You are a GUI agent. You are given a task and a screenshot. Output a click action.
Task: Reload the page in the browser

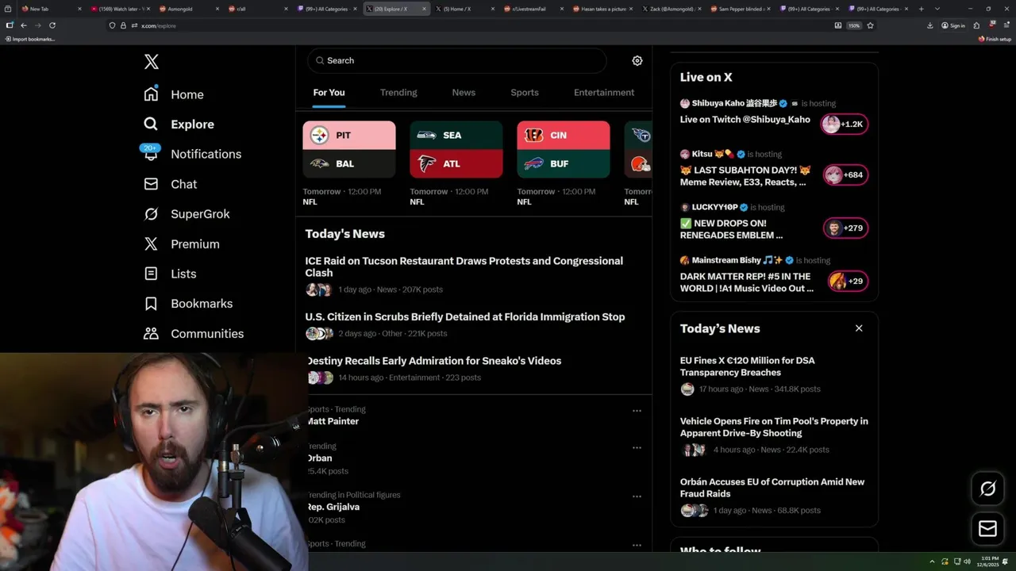(52, 25)
